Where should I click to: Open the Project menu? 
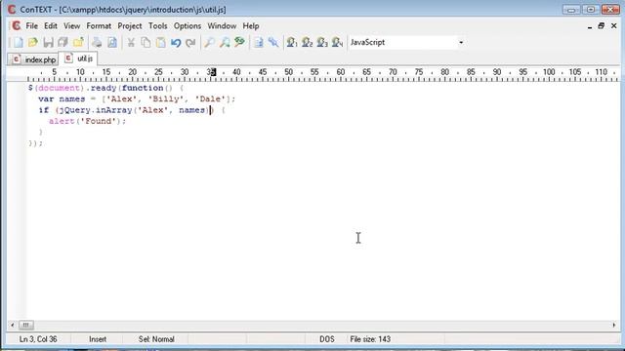[130, 26]
